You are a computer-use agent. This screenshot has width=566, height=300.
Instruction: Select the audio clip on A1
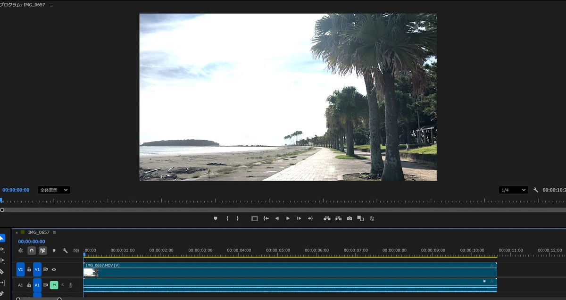(290, 285)
